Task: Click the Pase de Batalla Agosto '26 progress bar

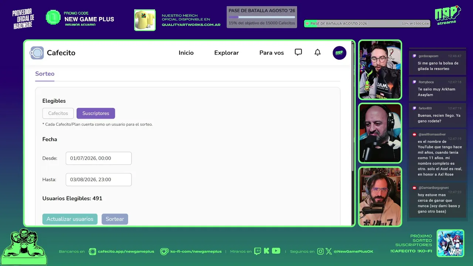Action: point(262,17)
